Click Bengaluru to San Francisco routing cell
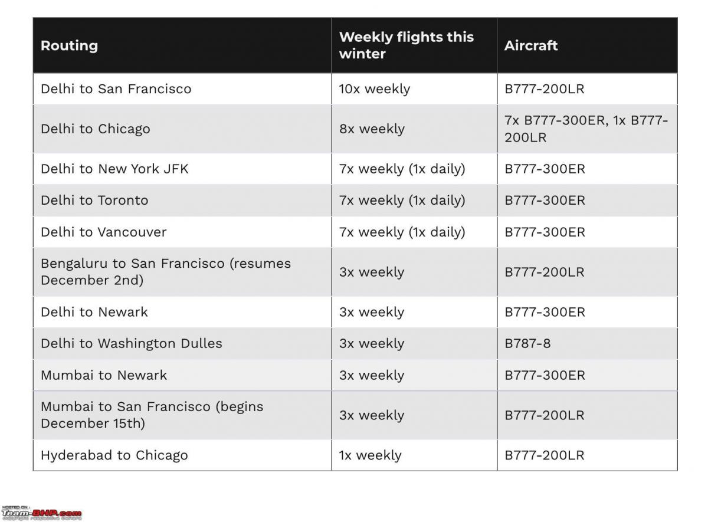Viewport: 708px width, 522px height. [182, 272]
